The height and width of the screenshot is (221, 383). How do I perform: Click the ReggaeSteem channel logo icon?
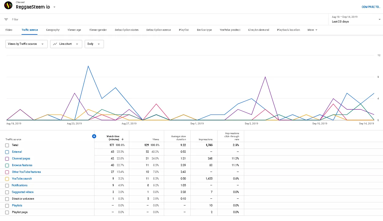8,5
